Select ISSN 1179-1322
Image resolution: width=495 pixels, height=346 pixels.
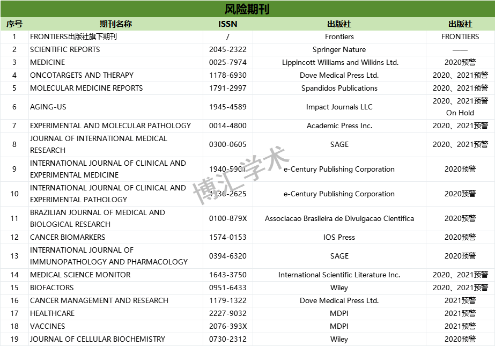pyautogui.click(x=227, y=300)
